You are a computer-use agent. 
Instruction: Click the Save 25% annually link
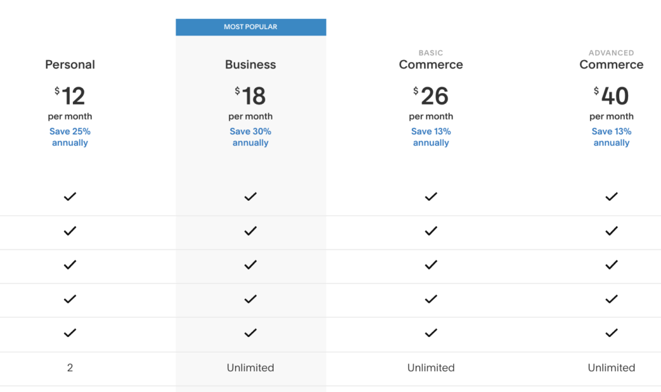tap(70, 137)
